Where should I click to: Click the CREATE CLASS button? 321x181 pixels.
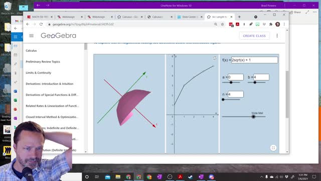tap(254, 36)
